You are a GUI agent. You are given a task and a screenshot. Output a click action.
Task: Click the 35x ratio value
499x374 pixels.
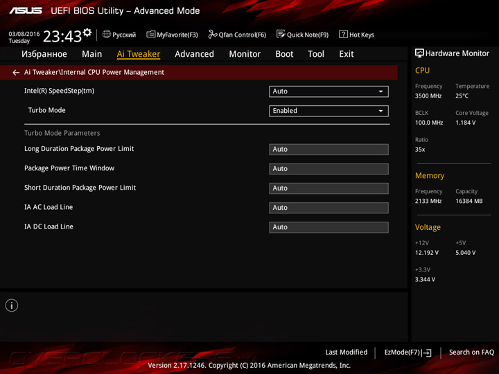[420, 150]
